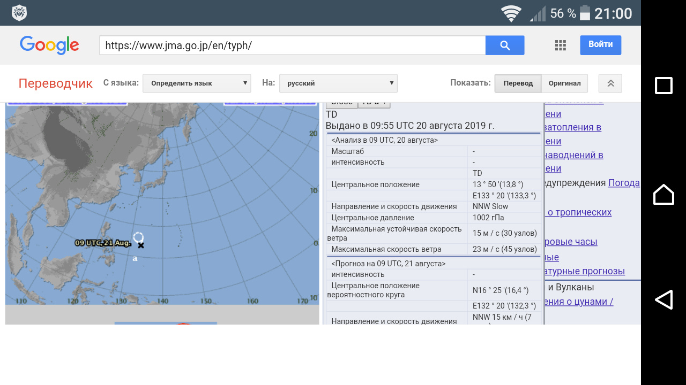Click the gust value 23 м / с (45 узлов)
The width and height of the screenshot is (686, 385).
click(x=505, y=249)
